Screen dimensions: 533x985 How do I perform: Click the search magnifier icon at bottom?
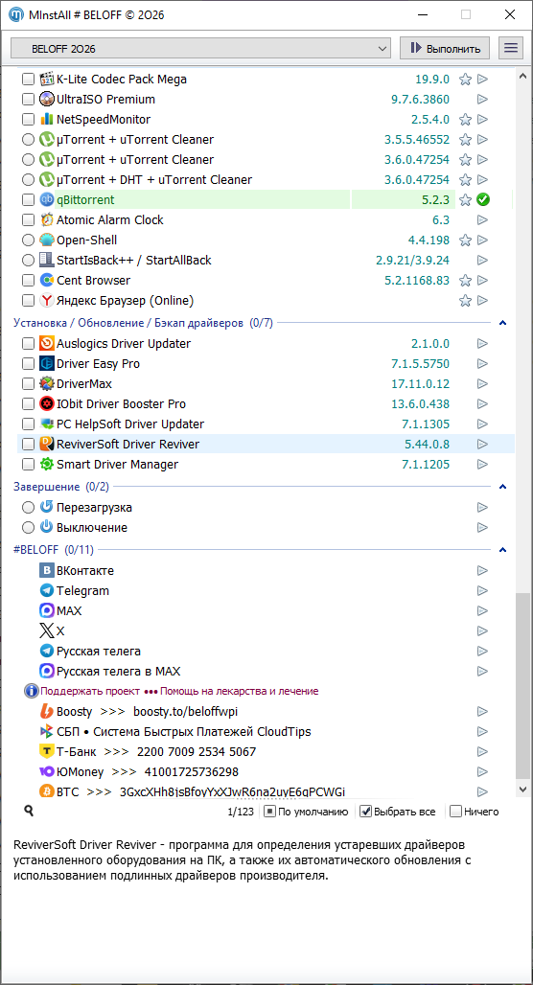pos(29,811)
